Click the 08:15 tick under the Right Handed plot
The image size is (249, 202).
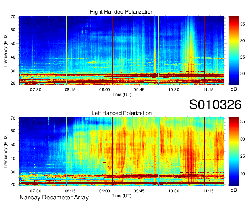click(x=70, y=90)
